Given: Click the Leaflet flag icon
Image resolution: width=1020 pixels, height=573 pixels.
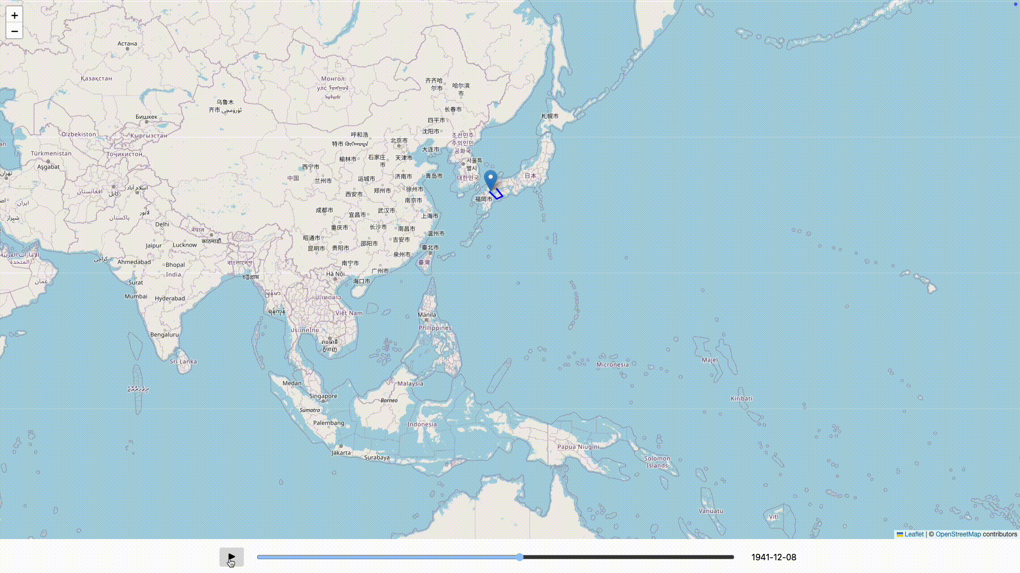Looking at the screenshot, I should click(899, 534).
